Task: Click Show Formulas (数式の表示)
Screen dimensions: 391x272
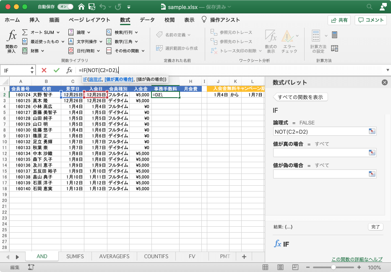Action: pos(271,41)
